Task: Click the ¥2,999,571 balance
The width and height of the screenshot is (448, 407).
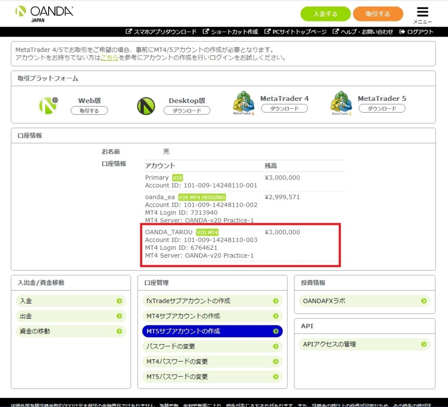Action: (x=282, y=197)
